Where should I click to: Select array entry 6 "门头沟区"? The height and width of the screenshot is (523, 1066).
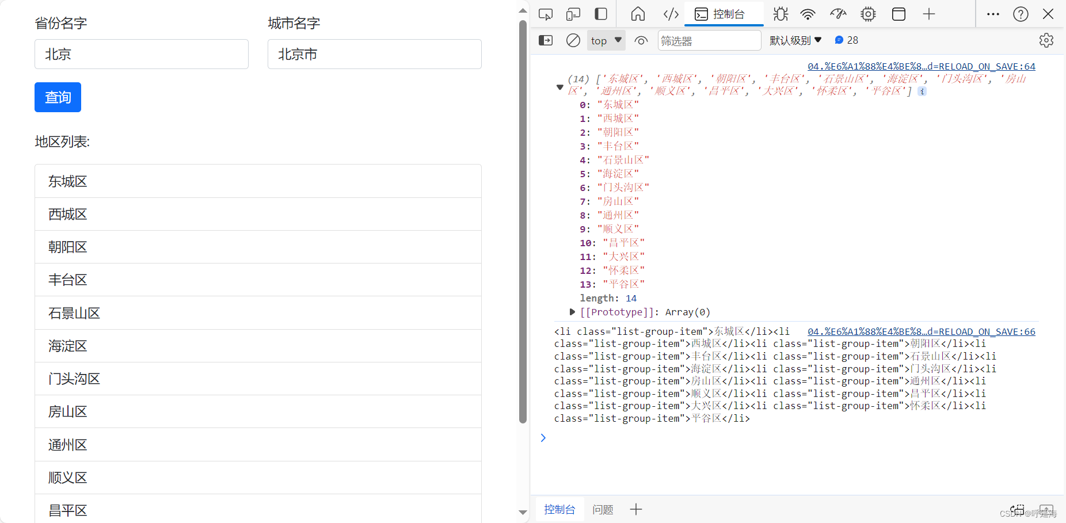pyautogui.click(x=614, y=188)
